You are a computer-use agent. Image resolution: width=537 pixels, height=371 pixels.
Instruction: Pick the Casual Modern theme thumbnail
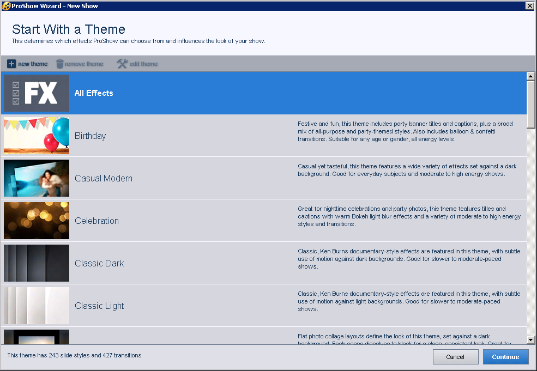pyautogui.click(x=37, y=178)
